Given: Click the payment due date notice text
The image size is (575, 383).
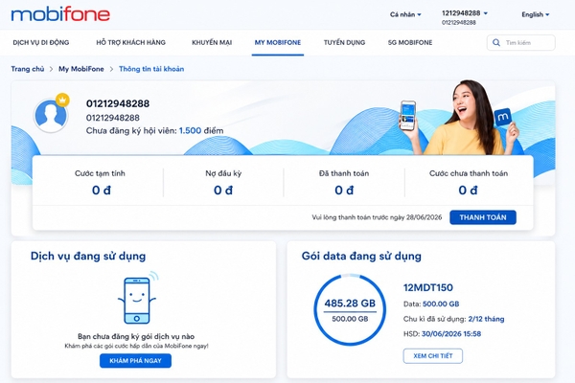Looking at the screenshot, I should [377, 217].
